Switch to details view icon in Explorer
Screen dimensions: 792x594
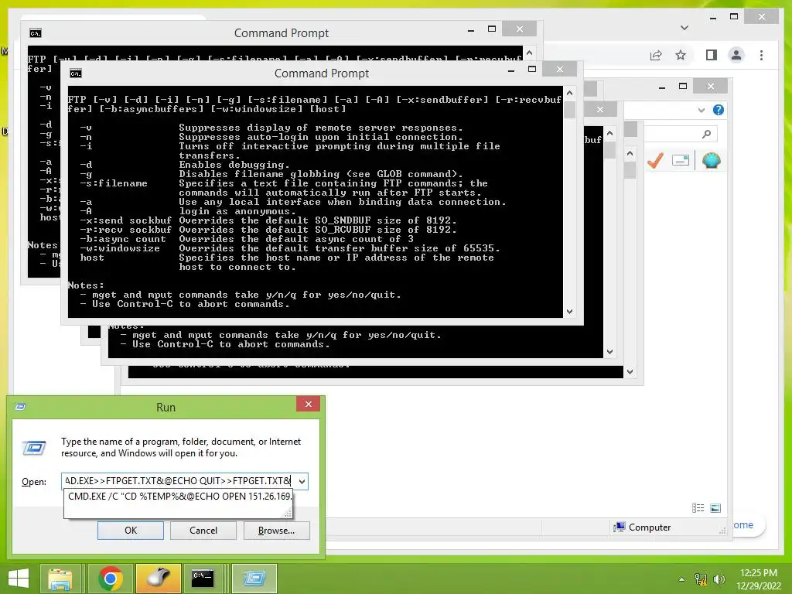[698, 508]
